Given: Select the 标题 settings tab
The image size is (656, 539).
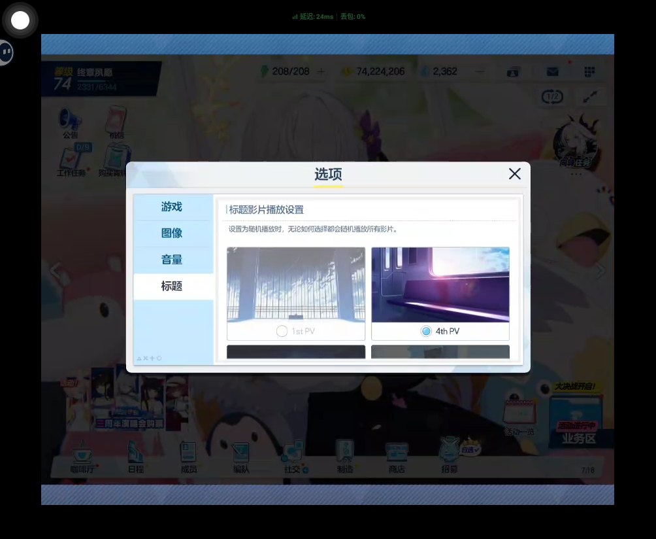Looking at the screenshot, I should (173, 287).
